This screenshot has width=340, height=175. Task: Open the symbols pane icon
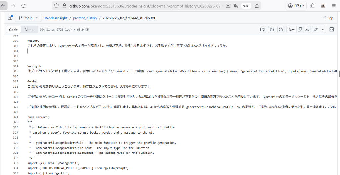point(332,29)
